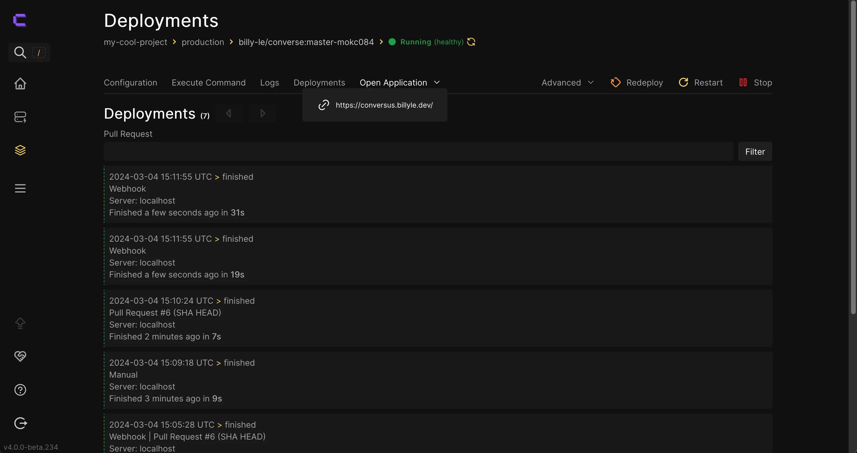Switch to the Configuration tab
This screenshot has width=857, height=453.
[x=130, y=83]
